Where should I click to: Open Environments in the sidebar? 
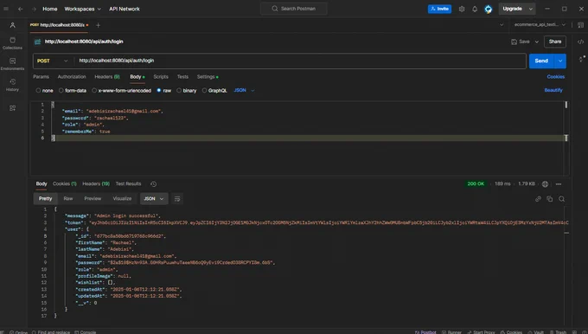[x=12, y=64]
